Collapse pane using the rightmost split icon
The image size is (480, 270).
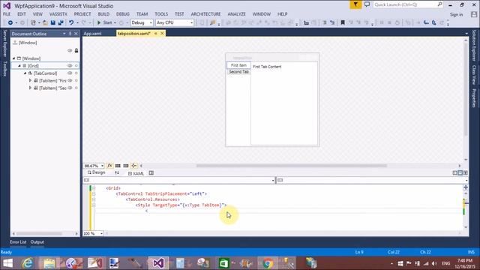pyautogui.click(x=465, y=173)
